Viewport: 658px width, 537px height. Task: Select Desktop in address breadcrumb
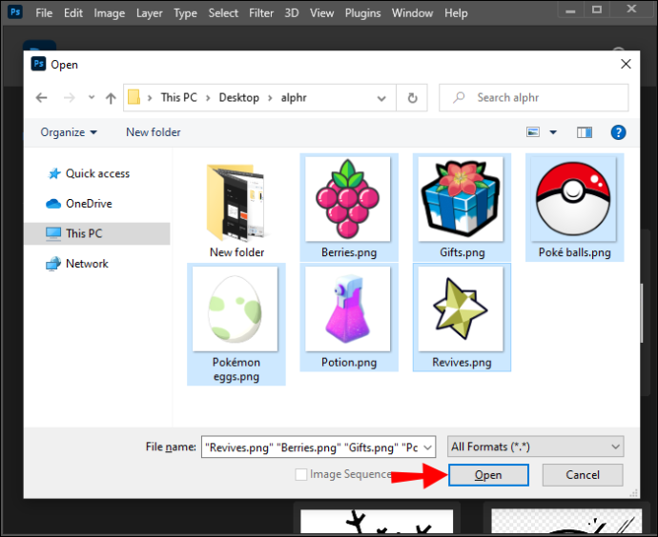pyautogui.click(x=238, y=98)
